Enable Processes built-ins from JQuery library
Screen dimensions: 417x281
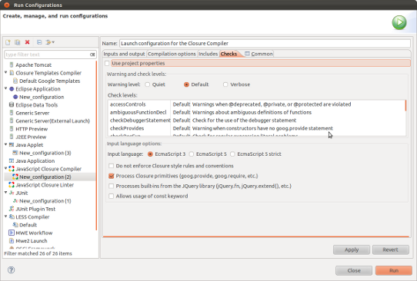click(111, 186)
